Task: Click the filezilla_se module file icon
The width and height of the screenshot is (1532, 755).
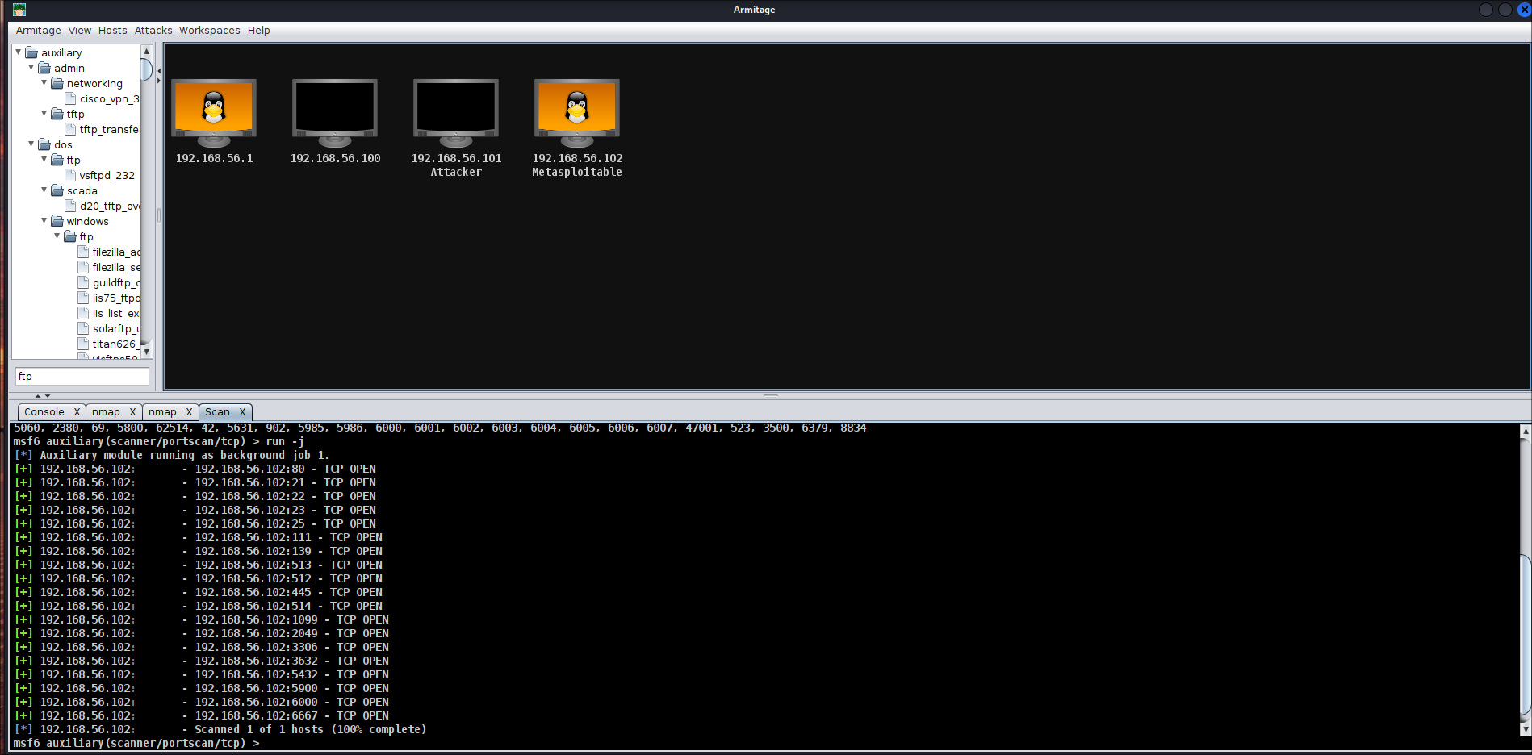Action: (83, 267)
